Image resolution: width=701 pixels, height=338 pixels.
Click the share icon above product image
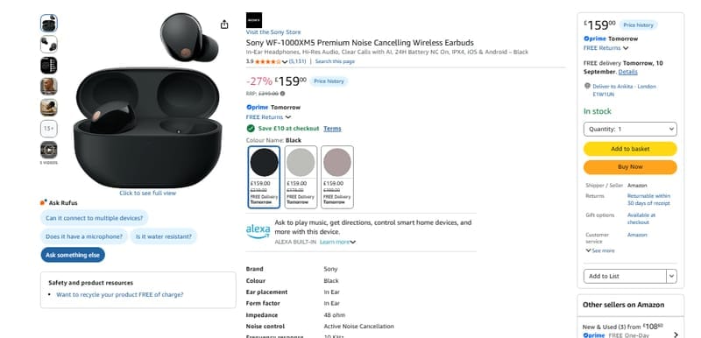click(224, 25)
